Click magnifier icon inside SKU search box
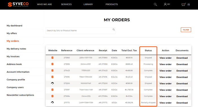The image size is (198, 107). click(114, 29)
